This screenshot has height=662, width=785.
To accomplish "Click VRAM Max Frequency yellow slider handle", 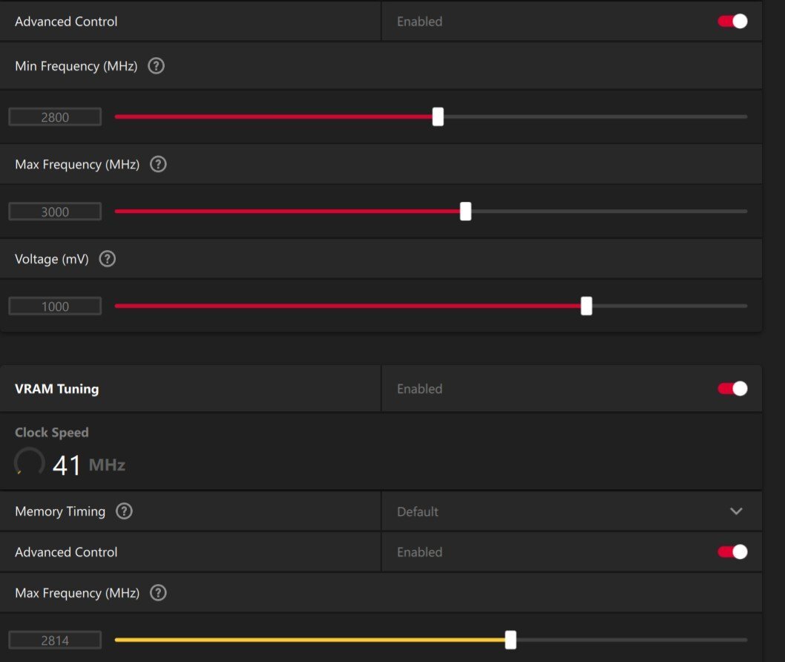I will pyautogui.click(x=510, y=640).
